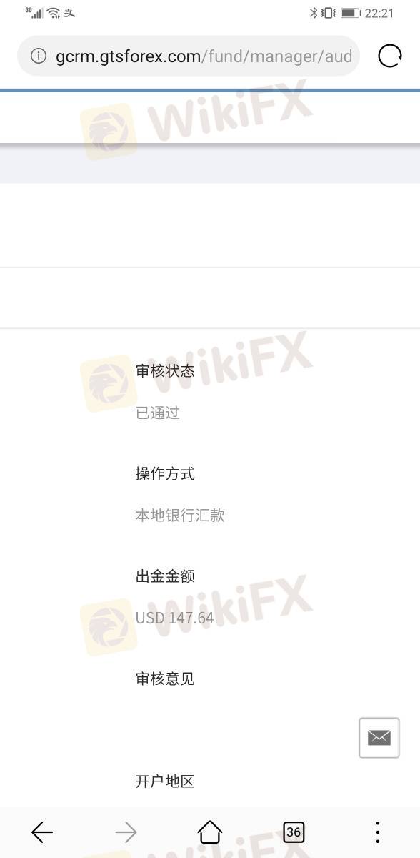
Task: Tap the site information icon in address bar
Action: [x=39, y=56]
